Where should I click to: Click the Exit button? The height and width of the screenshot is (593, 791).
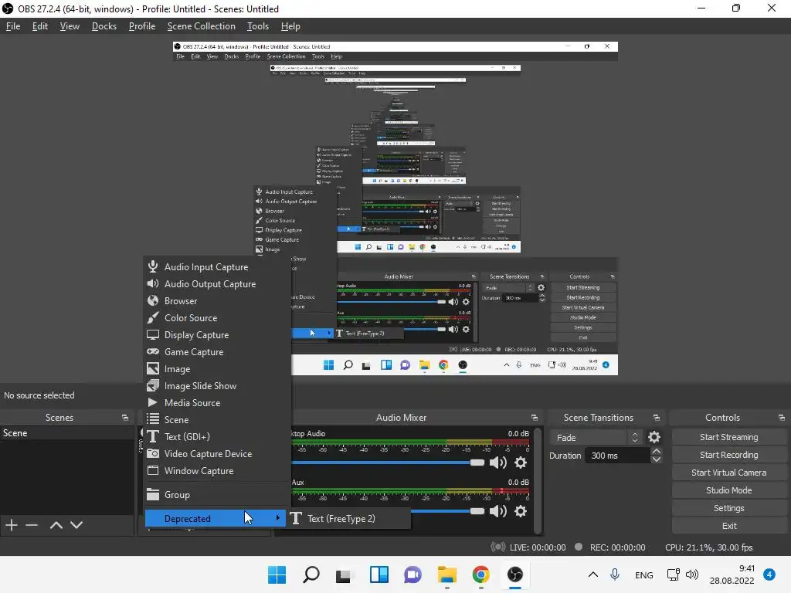pyautogui.click(x=729, y=526)
